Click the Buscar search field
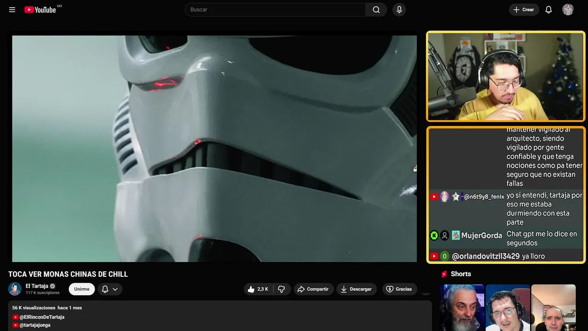The width and height of the screenshot is (588, 331). click(x=275, y=10)
